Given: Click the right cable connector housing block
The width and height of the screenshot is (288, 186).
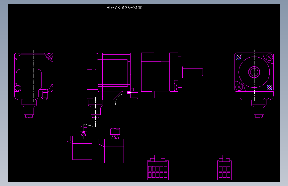Looking at the screenshot, I should point(111,151).
